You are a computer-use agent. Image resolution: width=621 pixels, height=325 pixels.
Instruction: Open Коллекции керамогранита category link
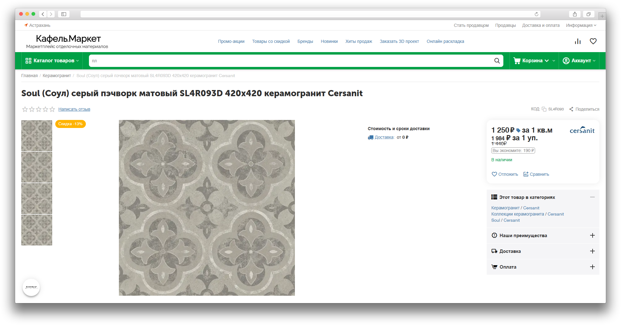pos(518,214)
